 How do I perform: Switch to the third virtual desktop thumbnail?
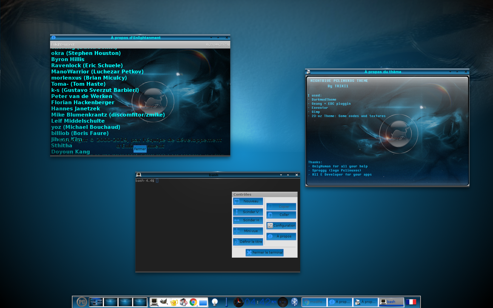125,302
